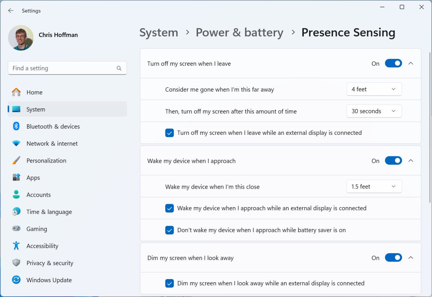Click the Gaming controller icon
432x297 pixels.
tap(16, 229)
